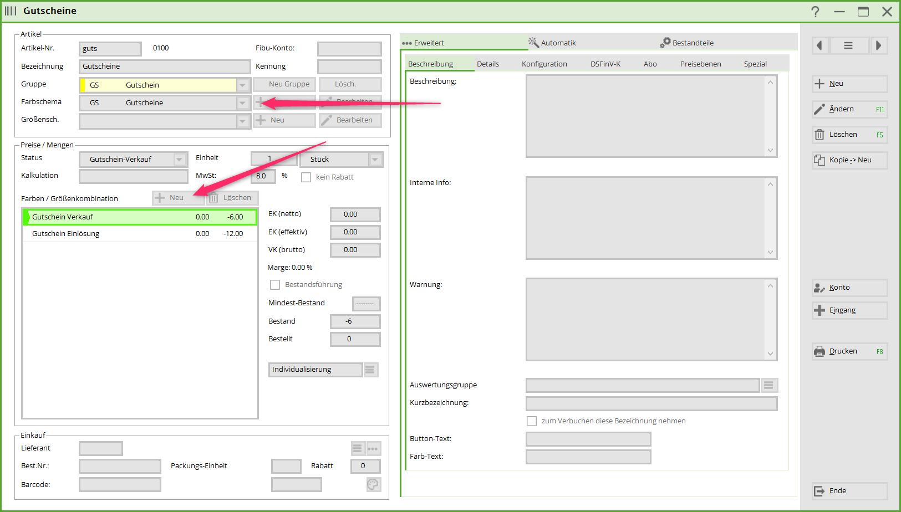Click the color palette icon in Einkauf
This screenshot has height=512, width=901.
coord(373,485)
